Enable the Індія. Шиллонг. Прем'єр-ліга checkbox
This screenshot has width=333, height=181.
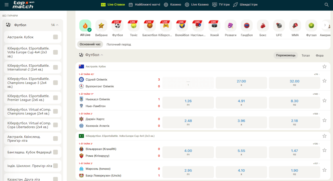click(55, 166)
